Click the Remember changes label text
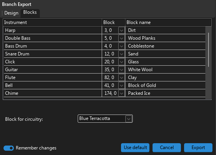Screen dimensions: 216x155 (36, 148)
